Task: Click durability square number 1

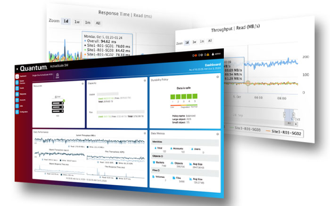Action: point(173,97)
